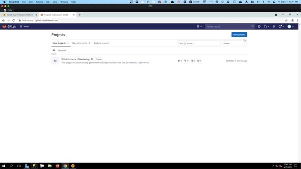Select the Your projects tab
301x169 pixels.
pyautogui.click(x=61, y=43)
